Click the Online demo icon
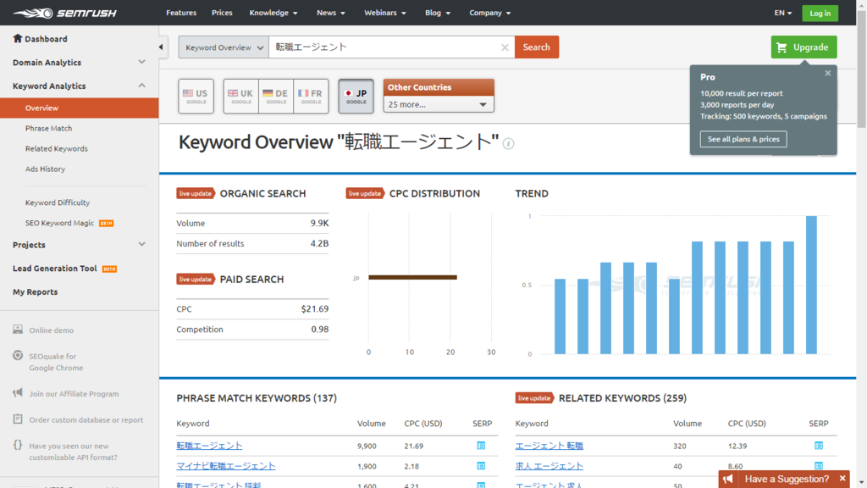 (x=18, y=330)
